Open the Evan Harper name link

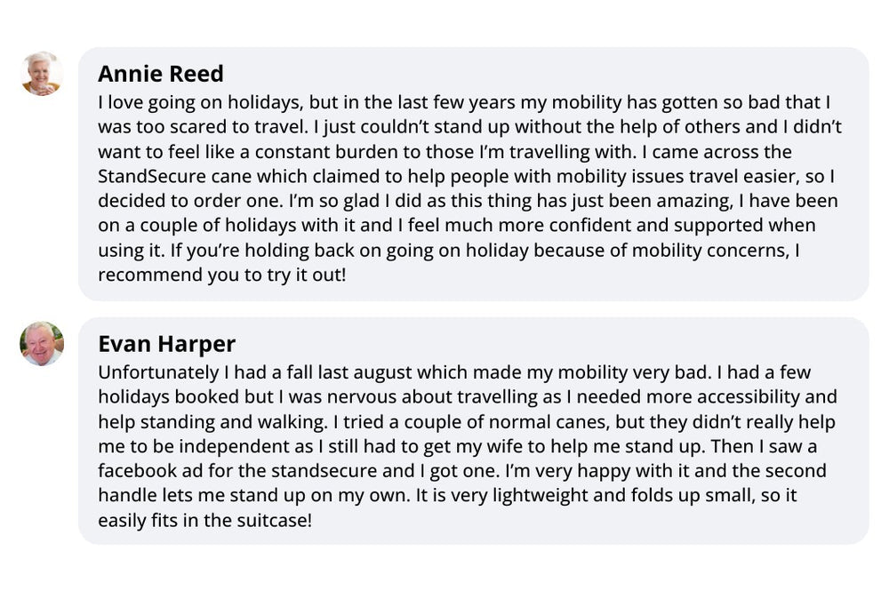click(166, 343)
